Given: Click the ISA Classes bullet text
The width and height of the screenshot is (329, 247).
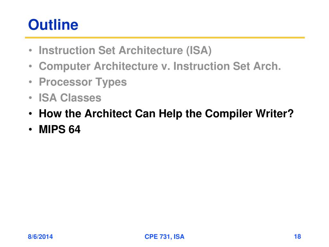Looking at the screenshot, I should 70,98.
